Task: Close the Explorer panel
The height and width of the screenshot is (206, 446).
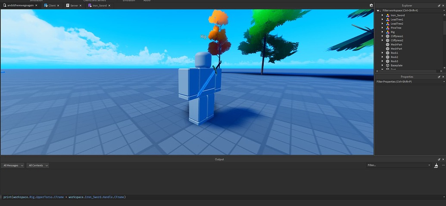Action: point(443,6)
